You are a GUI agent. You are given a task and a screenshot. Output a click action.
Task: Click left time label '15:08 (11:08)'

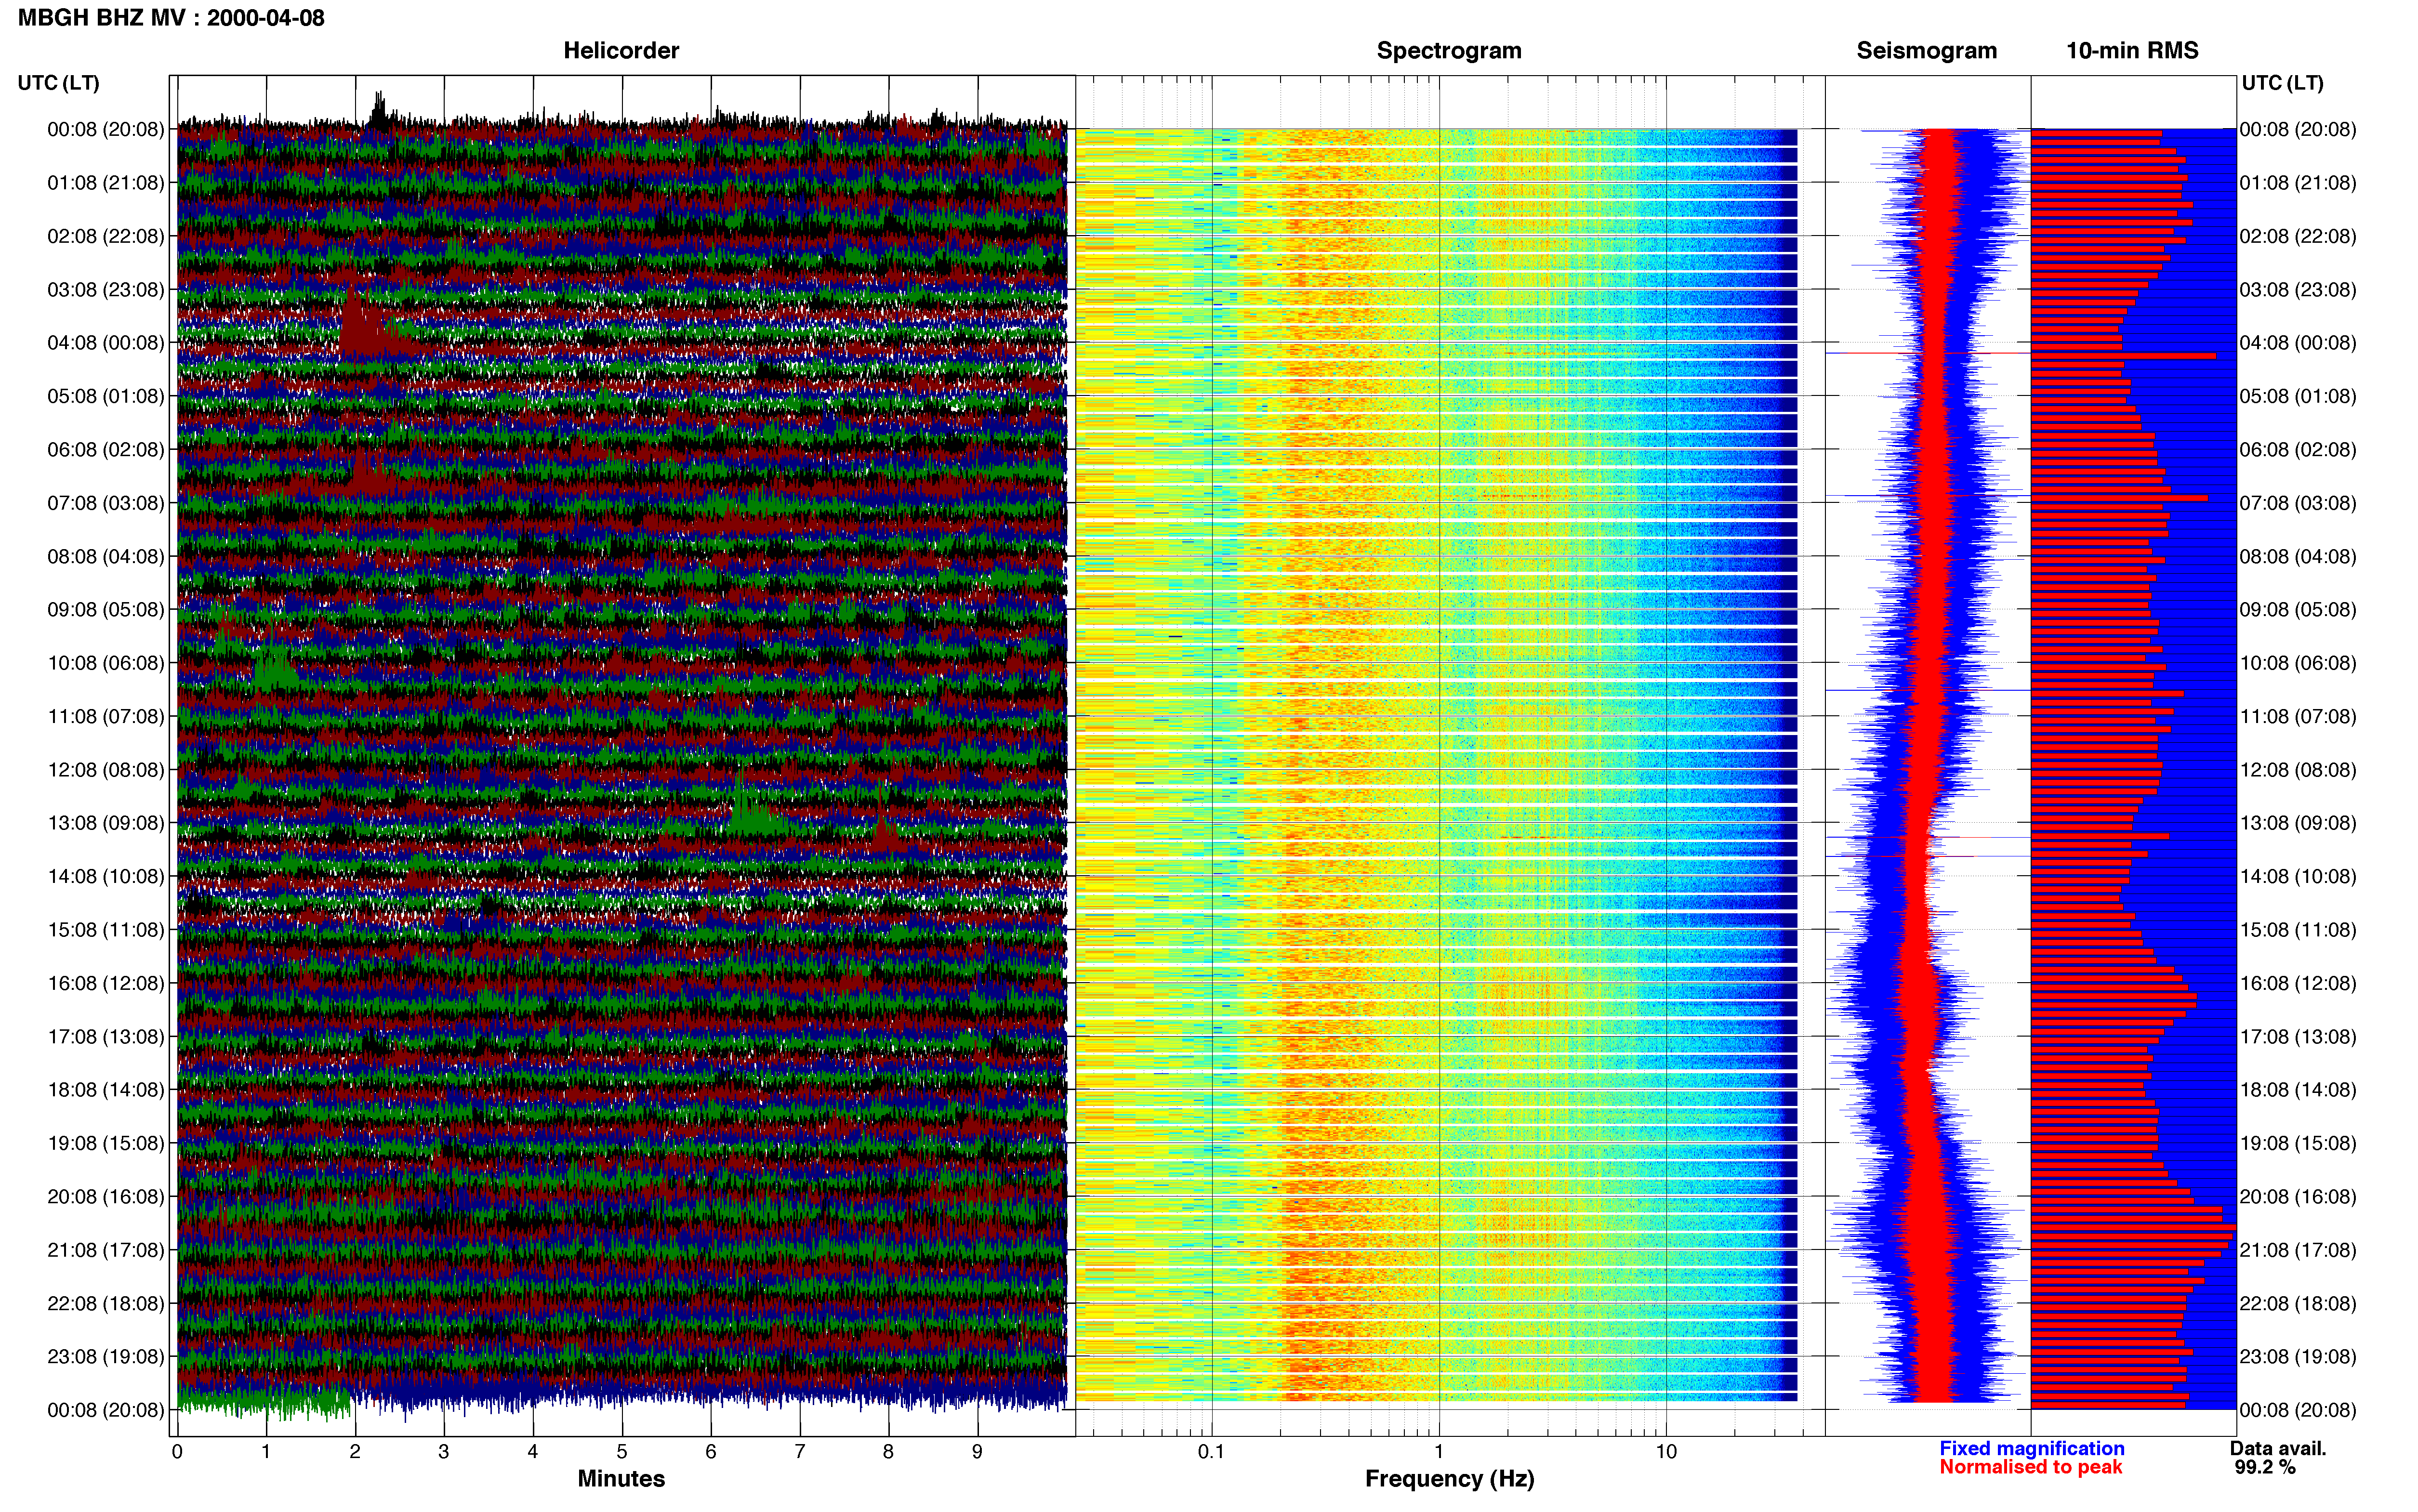coord(106,930)
